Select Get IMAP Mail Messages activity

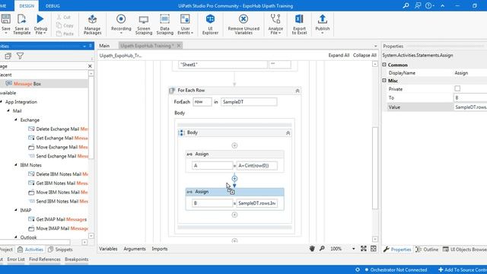pos(58,219)
